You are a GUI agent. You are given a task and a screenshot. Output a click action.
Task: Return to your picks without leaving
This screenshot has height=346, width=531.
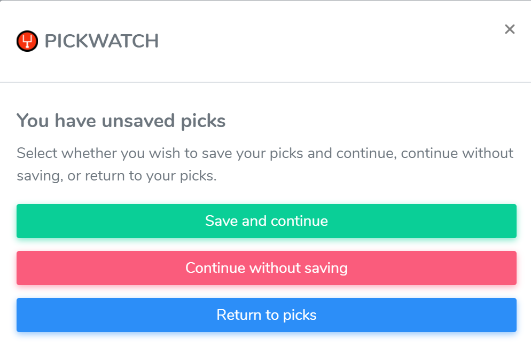pos(266,315)
